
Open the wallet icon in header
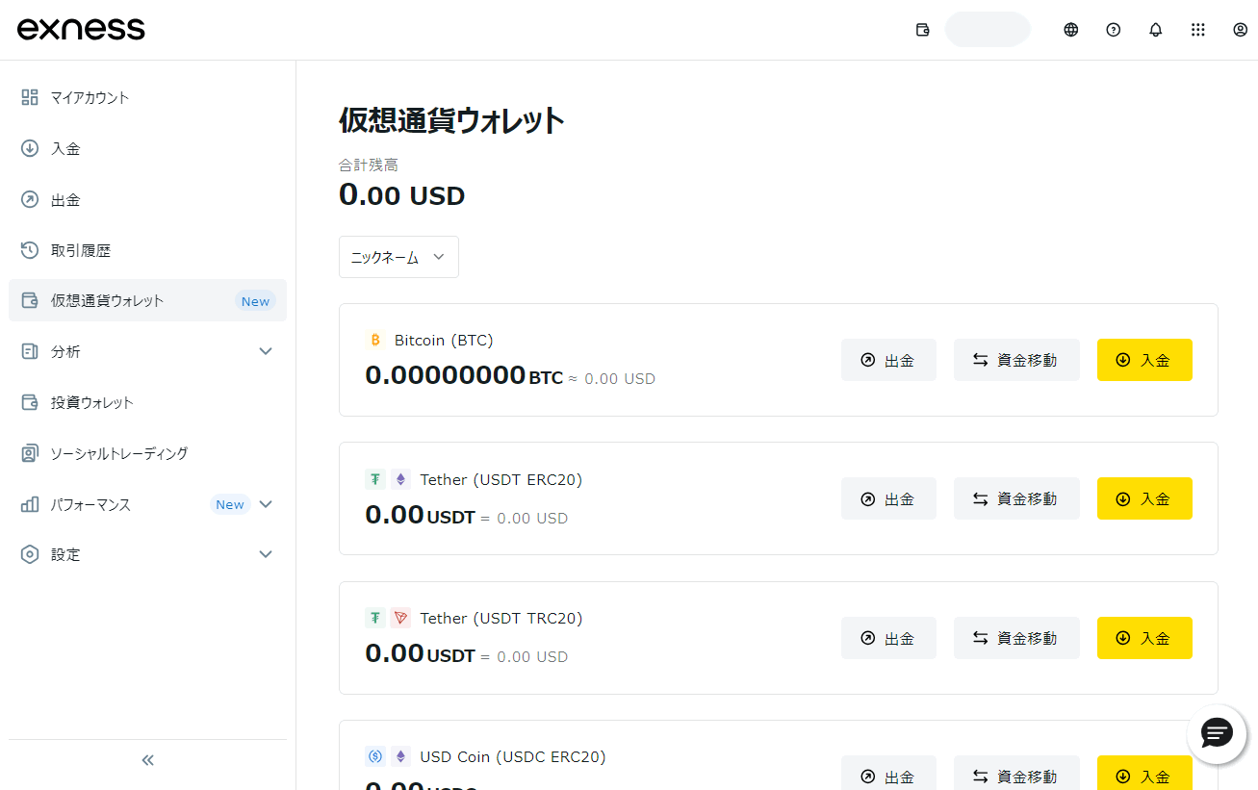tap(922, 30)
